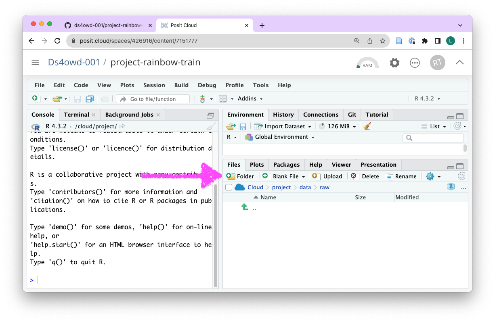495x322 pixels.
Task: Open the Session menu
Action: (154, 85)
